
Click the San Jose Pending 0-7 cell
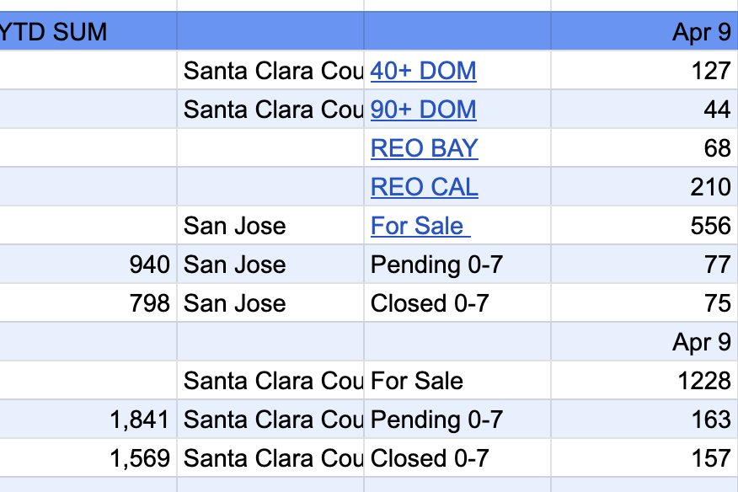pyautogui.click(x=457, y=264)
